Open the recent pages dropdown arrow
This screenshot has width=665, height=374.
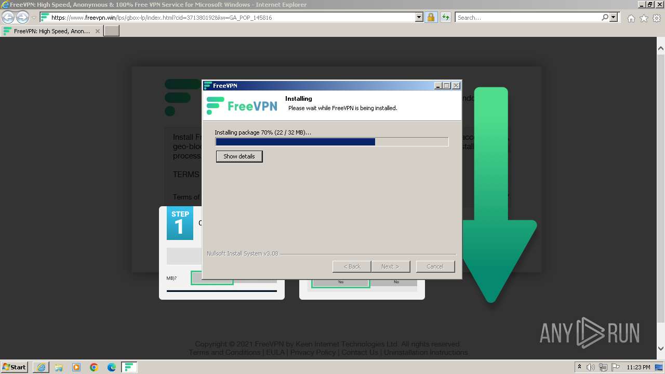coord(34,18)
